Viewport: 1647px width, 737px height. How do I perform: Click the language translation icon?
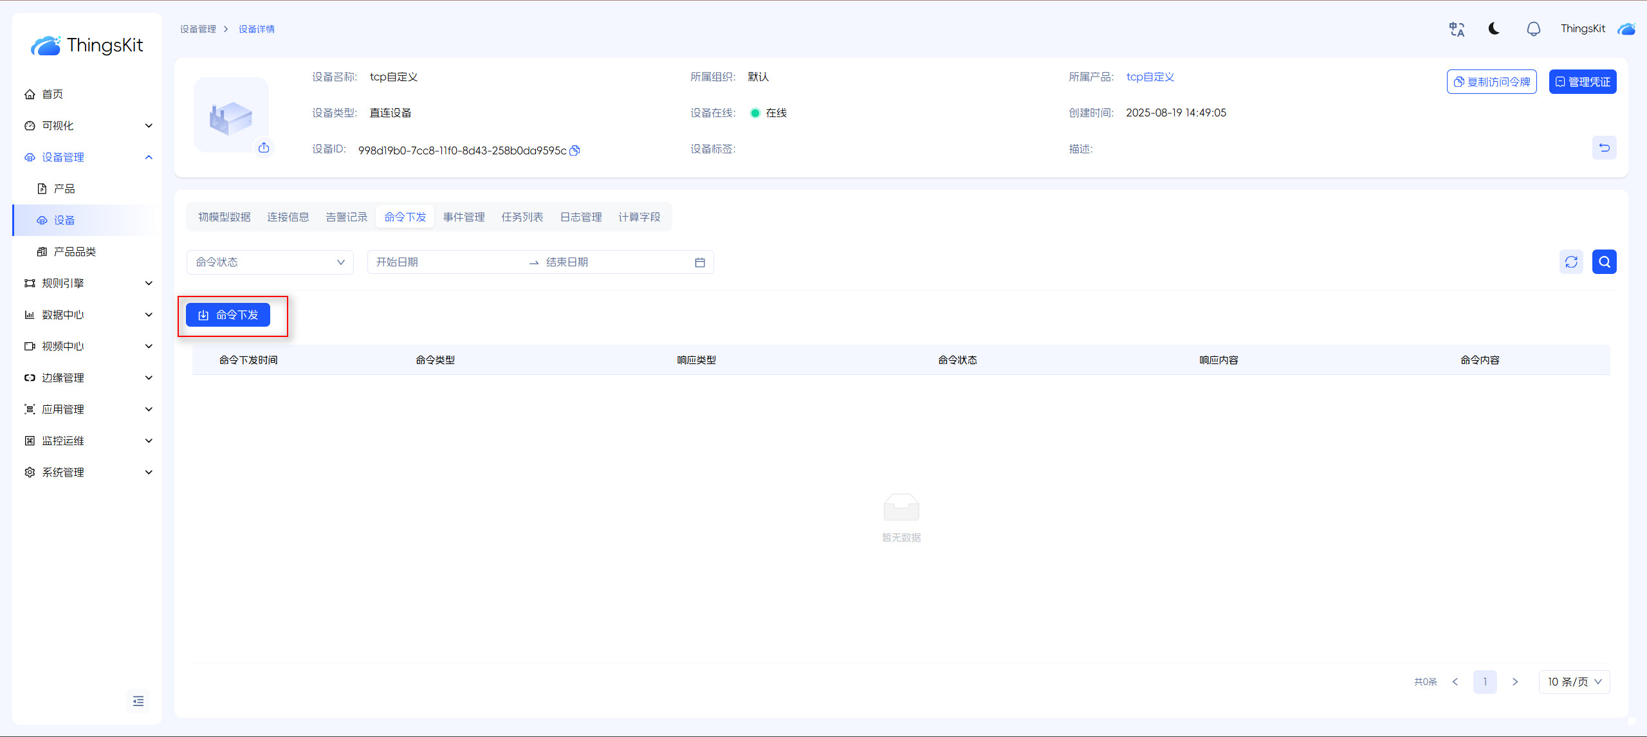(x=1457, y=29)
